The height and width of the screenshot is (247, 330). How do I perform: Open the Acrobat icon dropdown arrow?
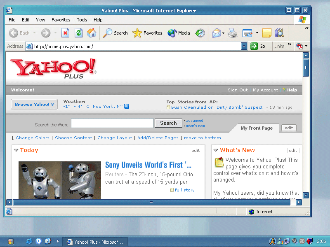[x=306, y=46]
